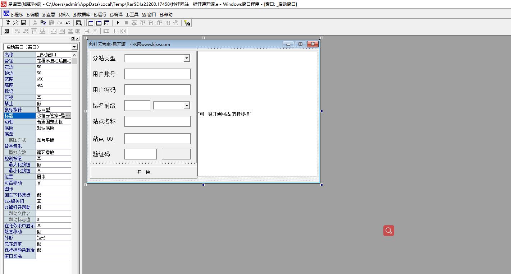Screen dimensions: 511x274
Task: Click the Undo arrow icon
Action: point(68,23)
